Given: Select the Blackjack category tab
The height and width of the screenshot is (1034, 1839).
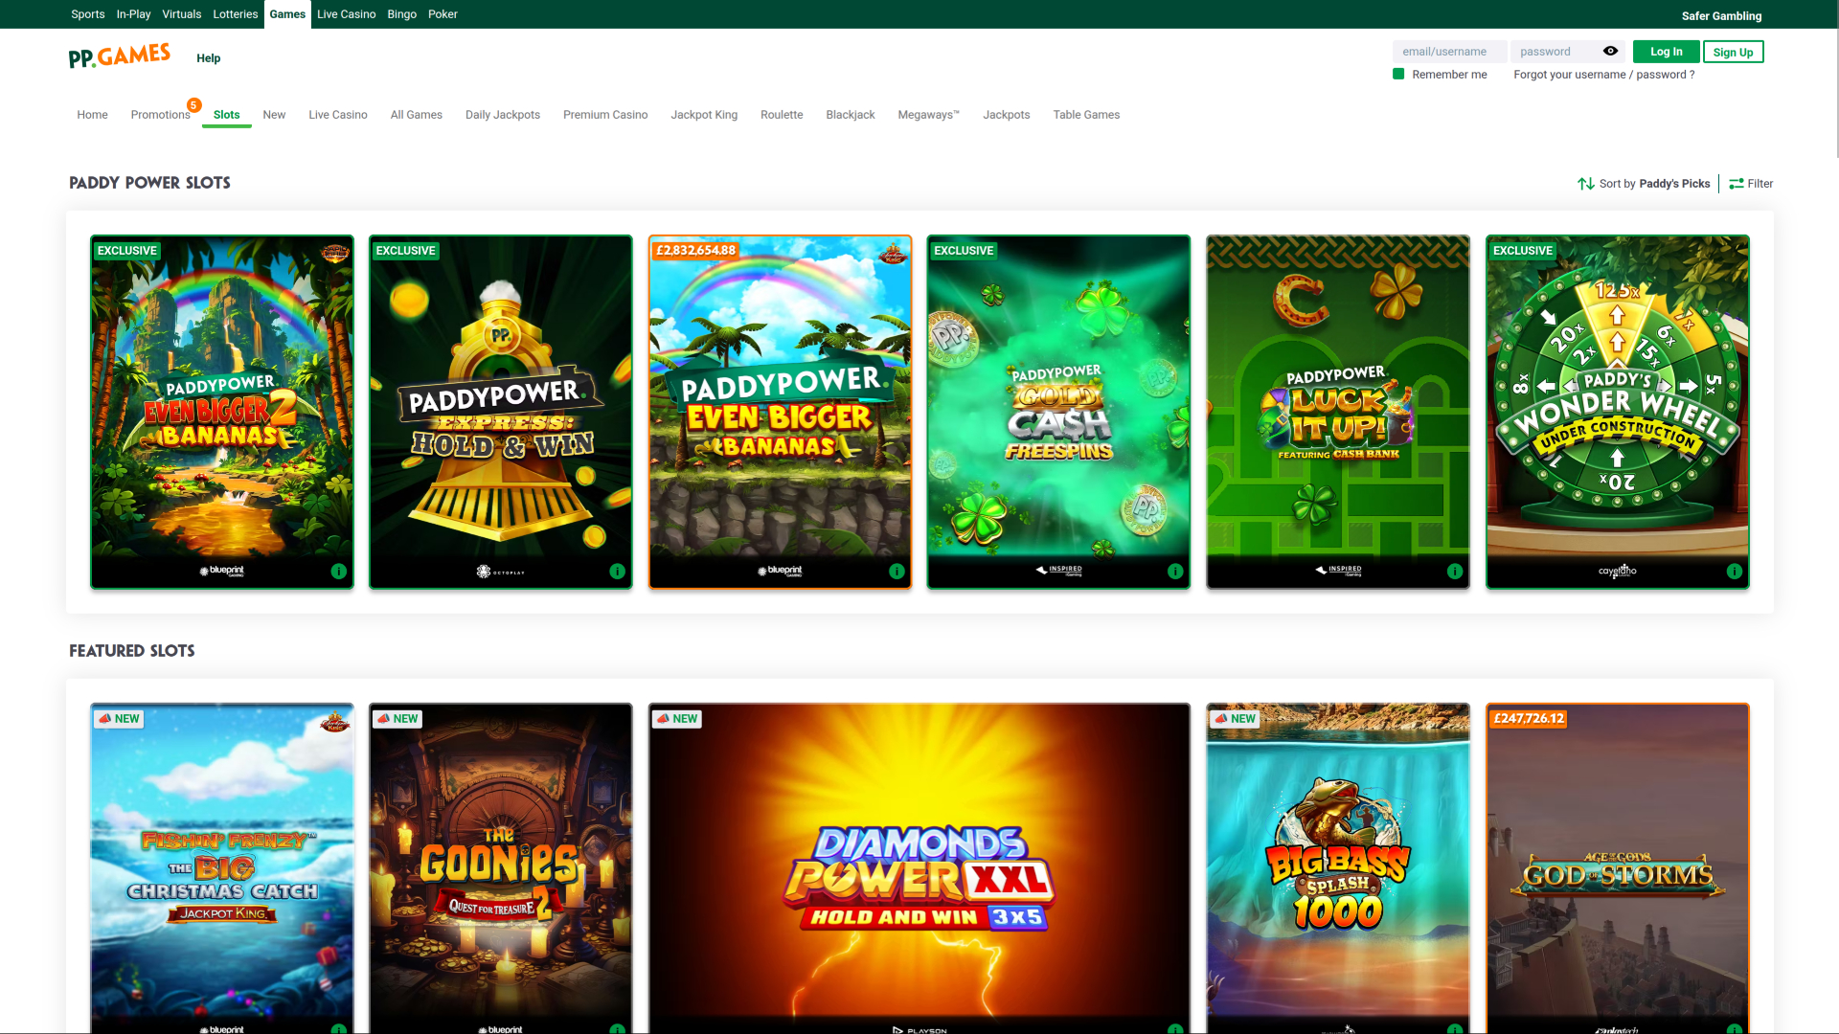Looking at the screenshot, I should click(850, 114).
